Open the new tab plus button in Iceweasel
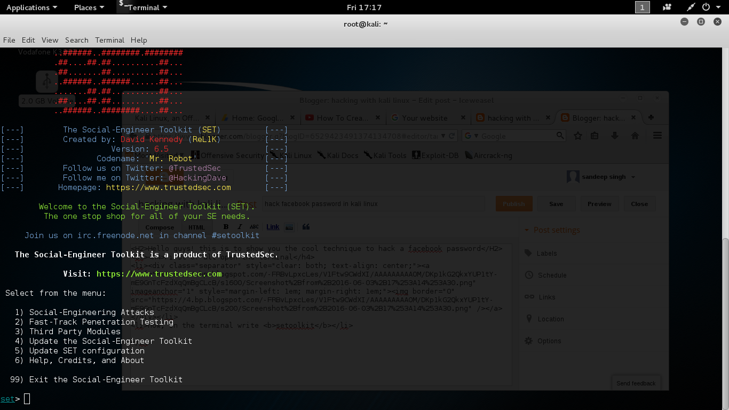Image resolution: width=729 pixels, height=410 pixels. coord(651,117)
